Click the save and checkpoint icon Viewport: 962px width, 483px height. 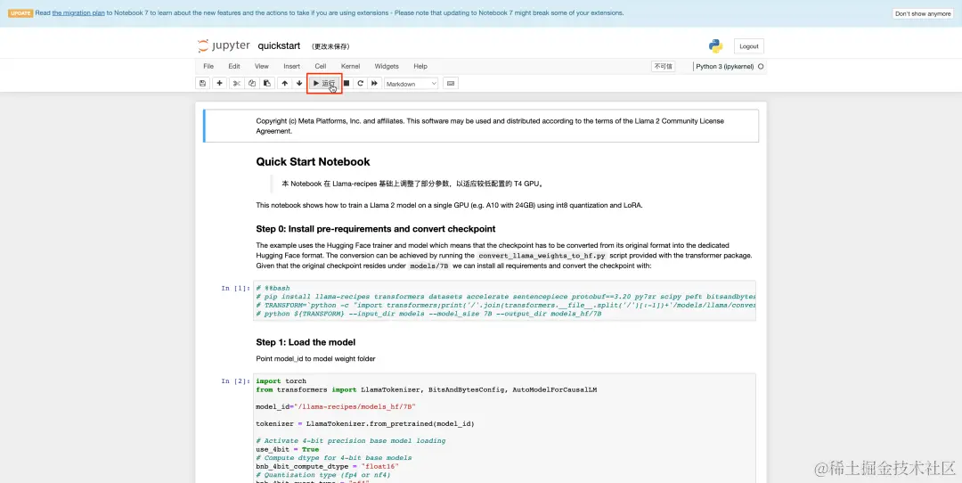[x=203, y=84]
